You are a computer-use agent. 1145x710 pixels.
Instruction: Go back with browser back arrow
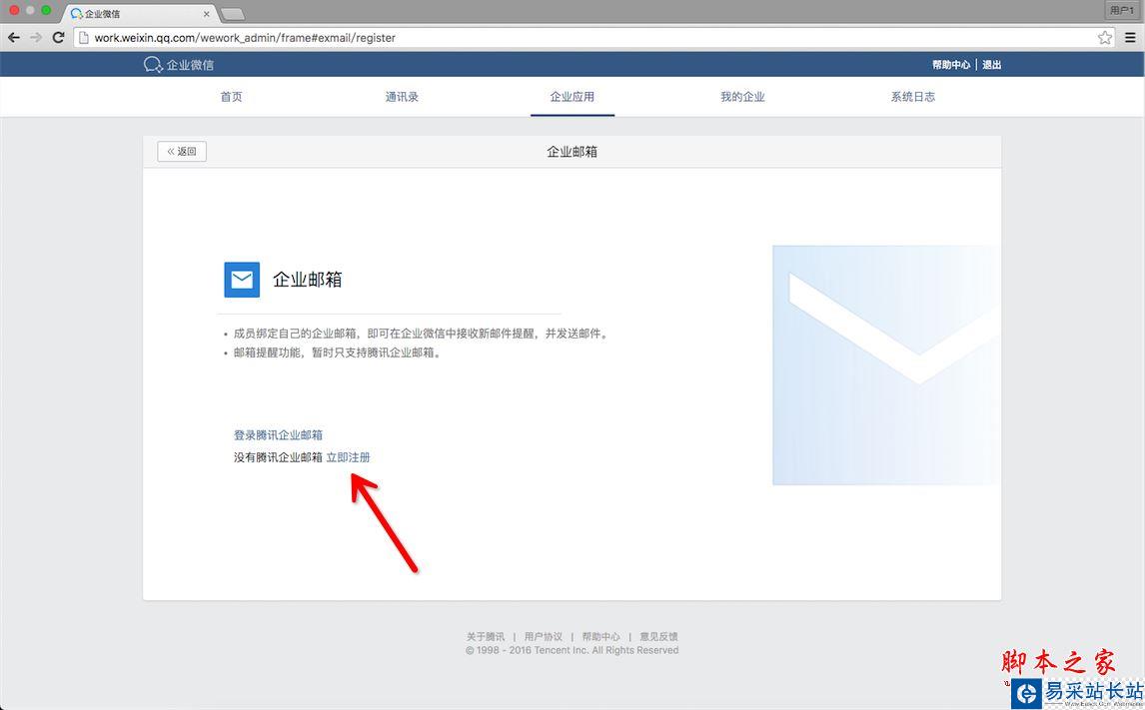pos(14,37)
